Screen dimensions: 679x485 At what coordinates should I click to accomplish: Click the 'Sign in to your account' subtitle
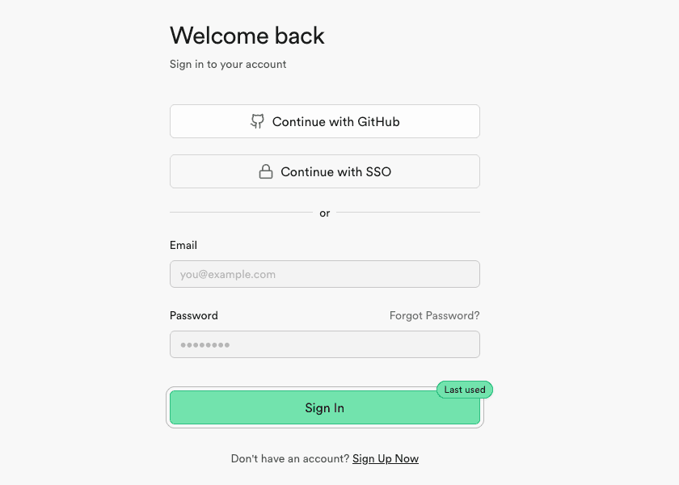228,64
